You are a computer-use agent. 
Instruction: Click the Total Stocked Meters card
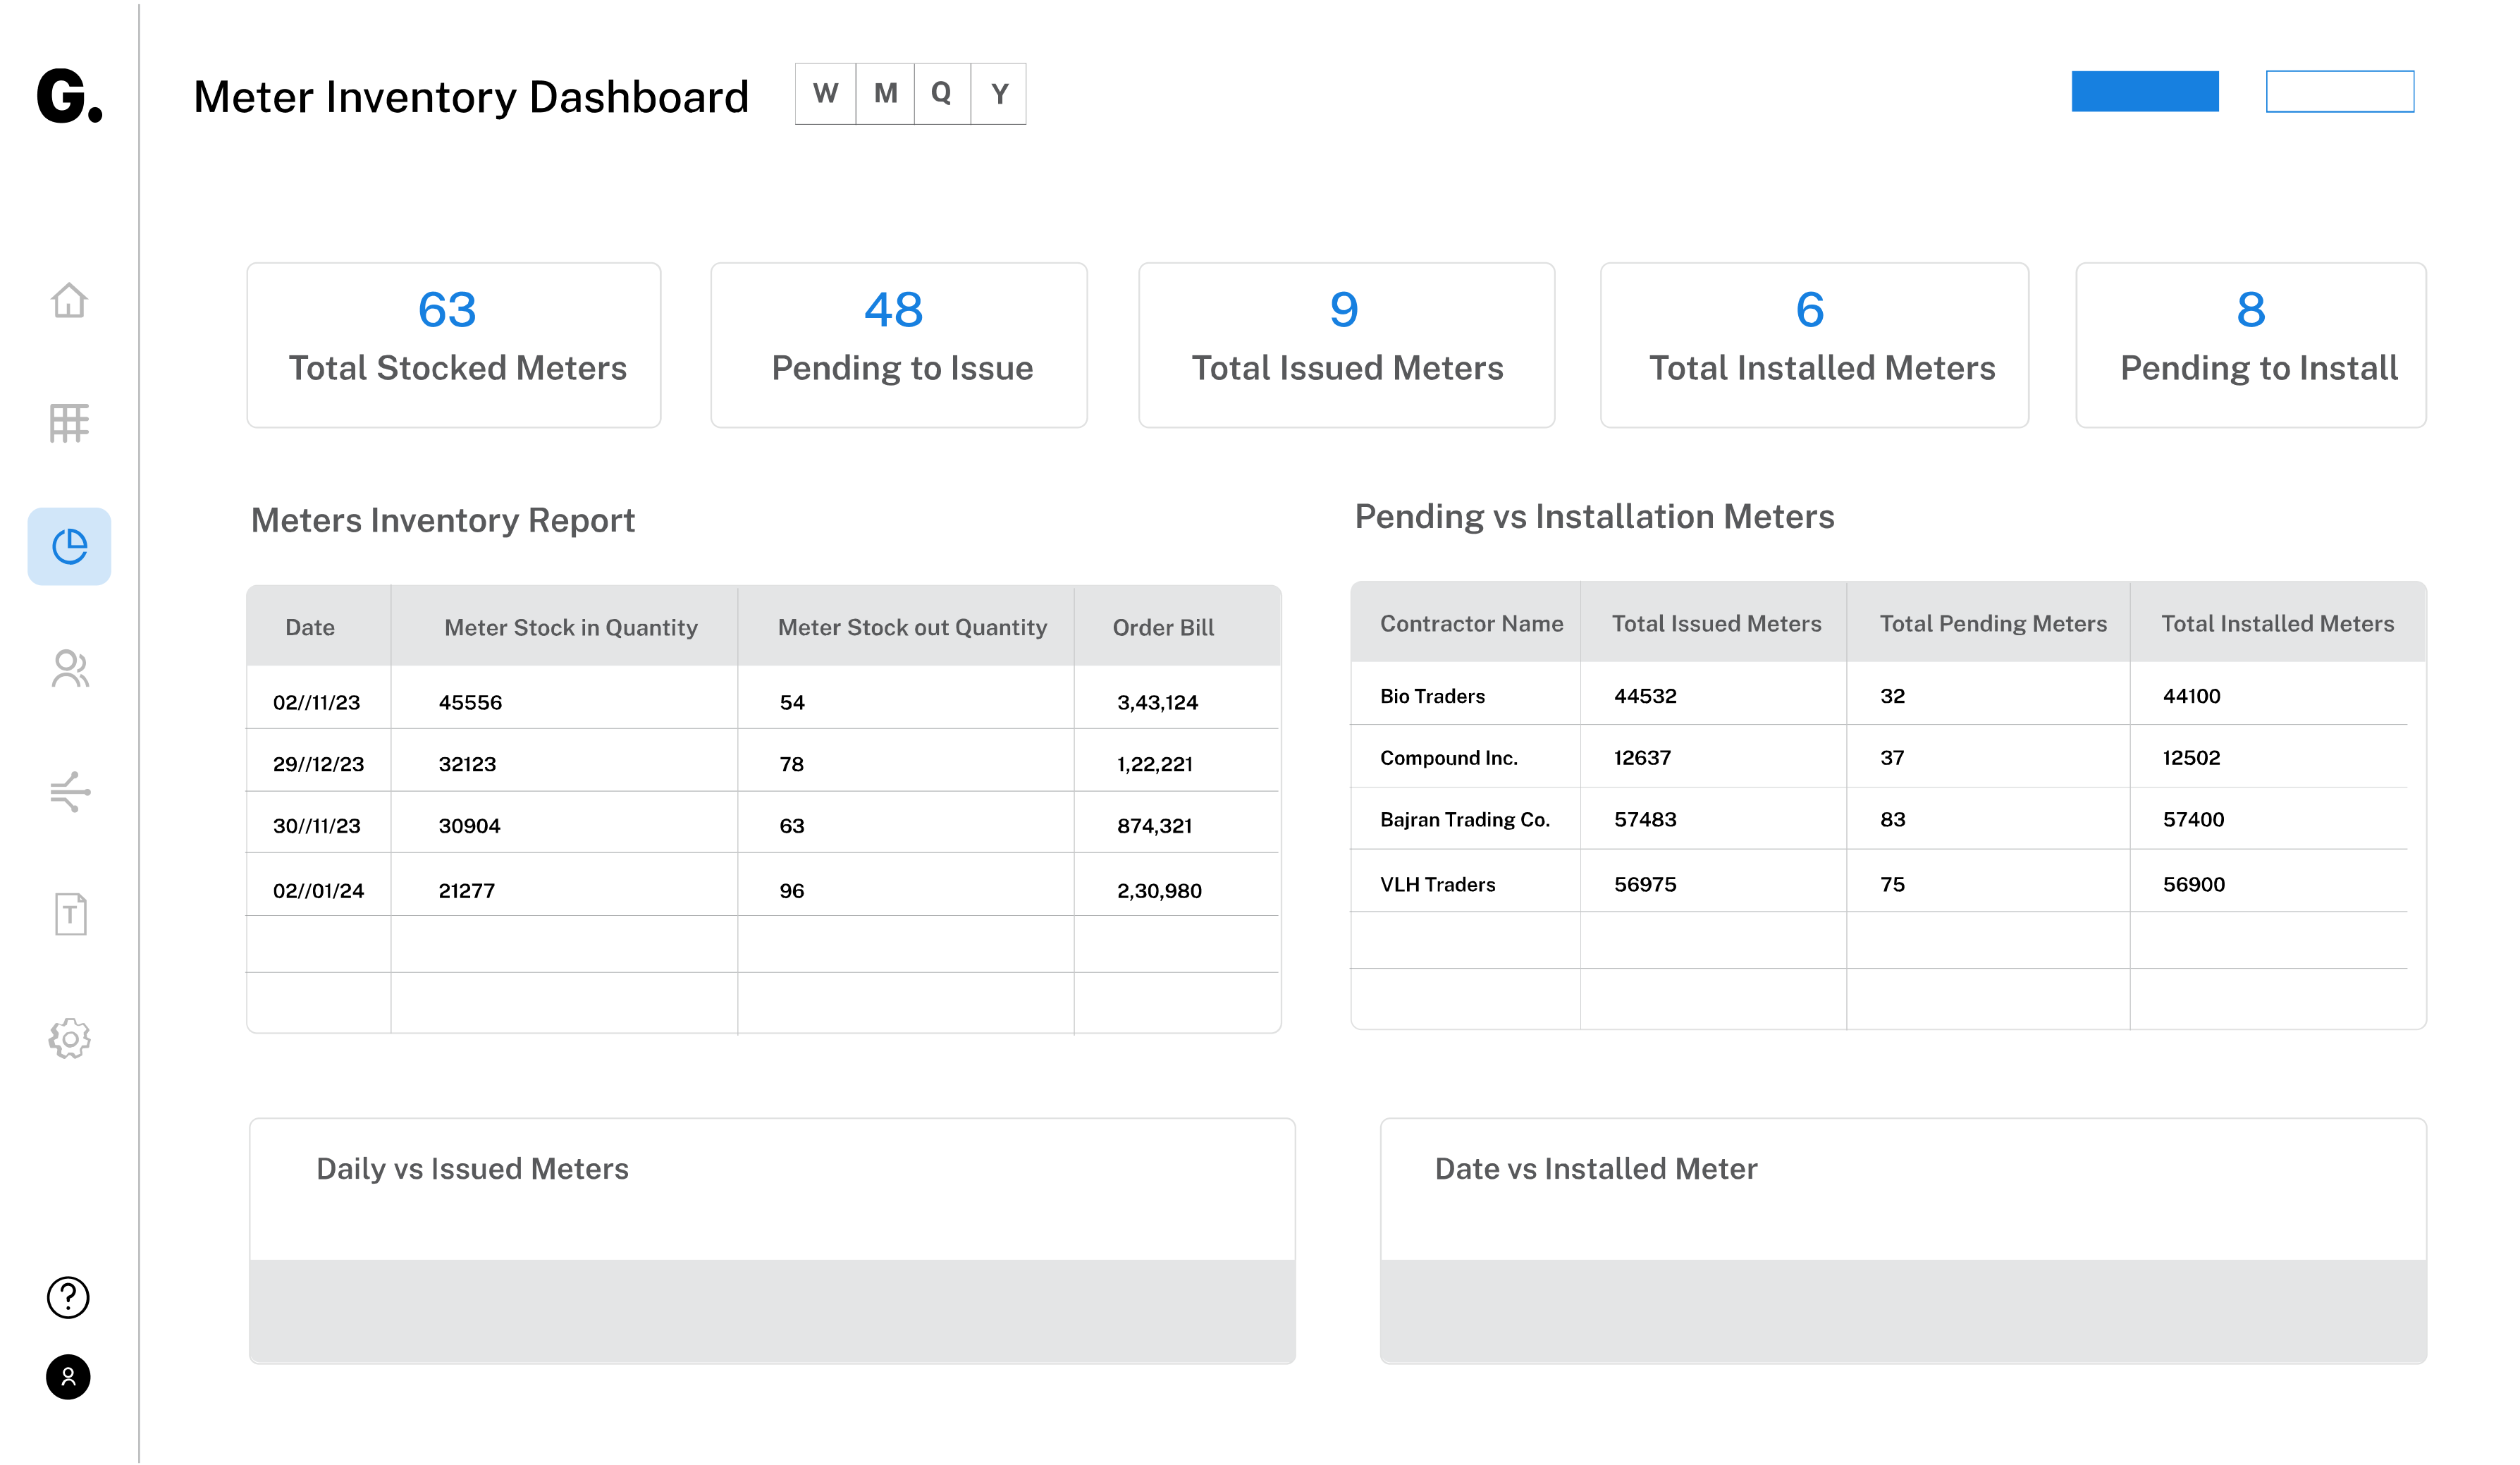[454, 345]
